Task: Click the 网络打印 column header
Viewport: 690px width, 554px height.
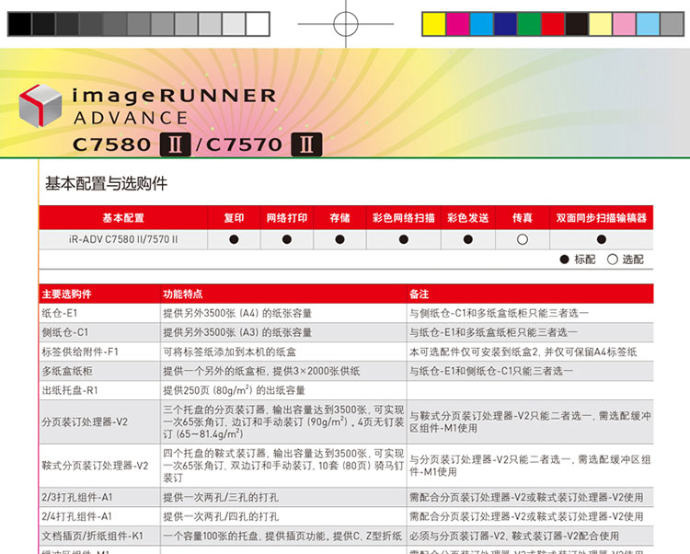Action: pos(287,218)
